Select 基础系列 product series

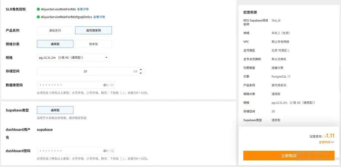click(55, 30)
